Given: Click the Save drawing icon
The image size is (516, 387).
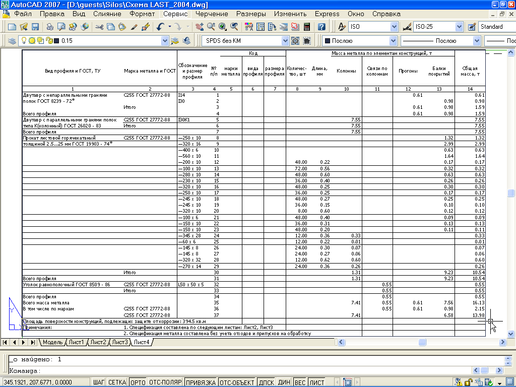Looking at the screenshot, I should click(x=35, y=27).
